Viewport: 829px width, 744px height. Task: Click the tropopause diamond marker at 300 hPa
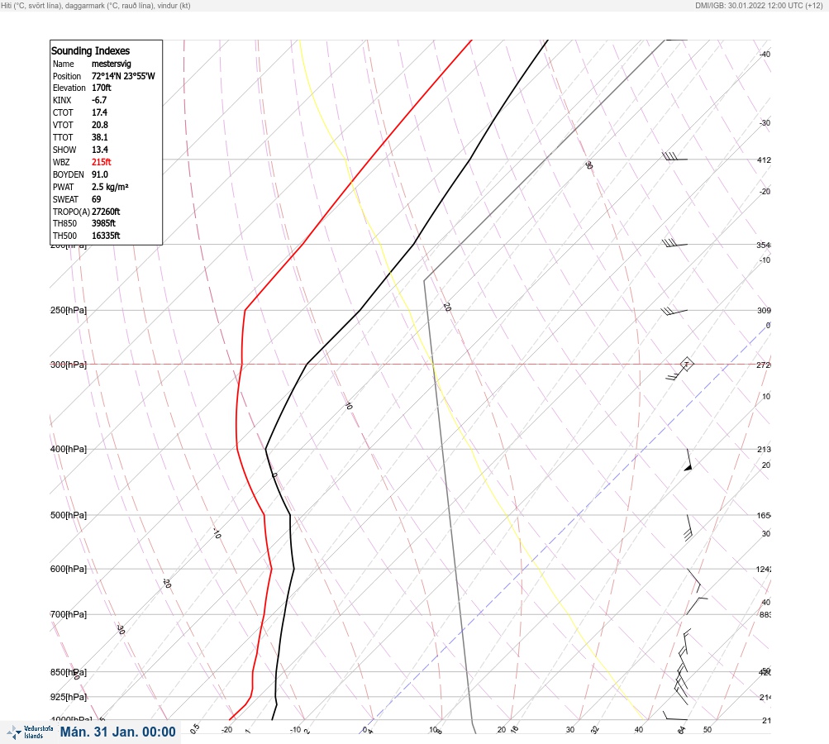[x=686, y=364]
